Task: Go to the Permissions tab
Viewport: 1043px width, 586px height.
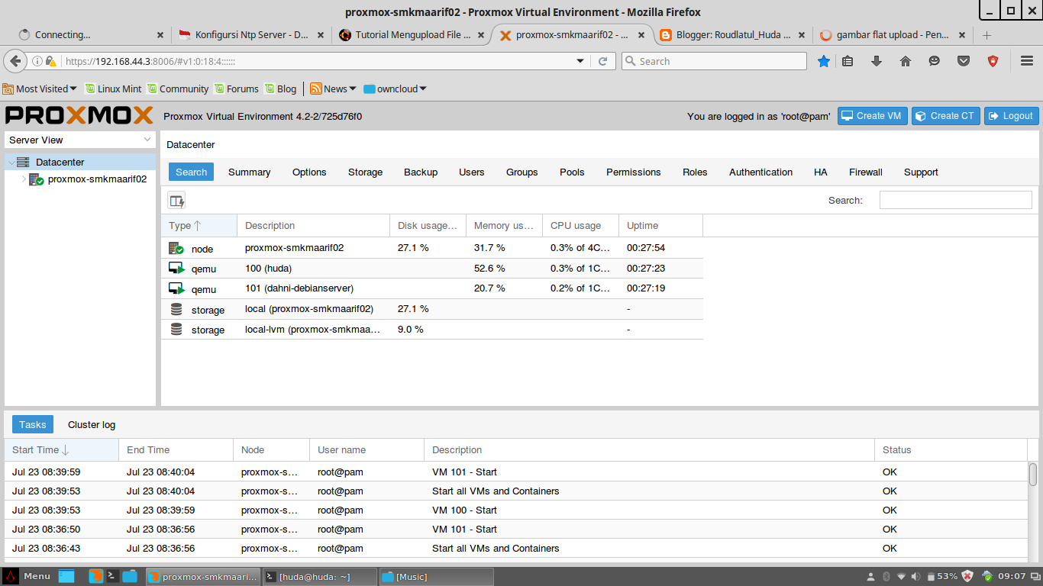Action: [633, 172]
